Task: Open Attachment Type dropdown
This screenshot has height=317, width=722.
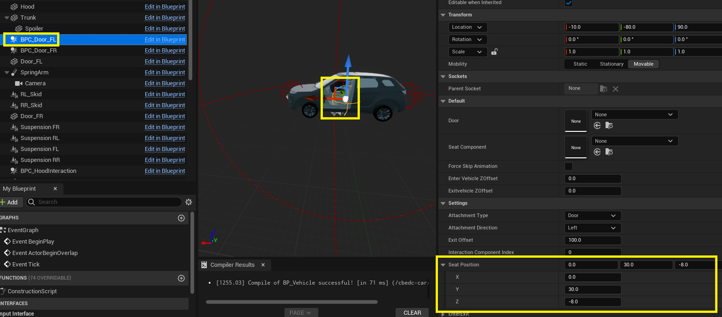Action: click(x=592, y=216)
